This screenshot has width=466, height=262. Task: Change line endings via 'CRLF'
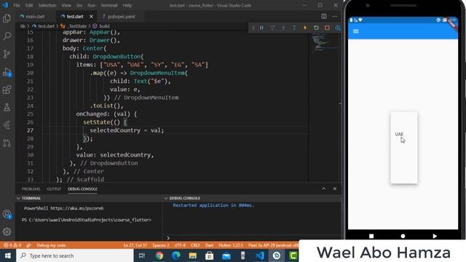pos(195,245)
